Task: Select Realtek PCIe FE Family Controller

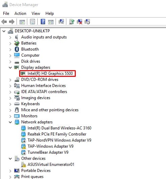Action: 54,134
